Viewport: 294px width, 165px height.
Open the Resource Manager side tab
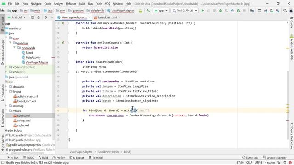coord(2,52)
